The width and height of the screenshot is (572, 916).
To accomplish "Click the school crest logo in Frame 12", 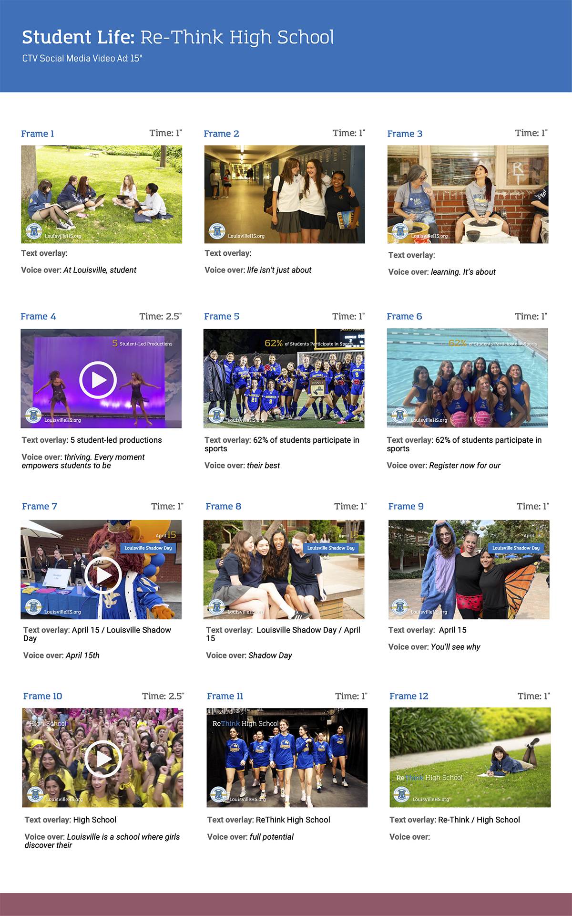I will click(x=401, y=795).
